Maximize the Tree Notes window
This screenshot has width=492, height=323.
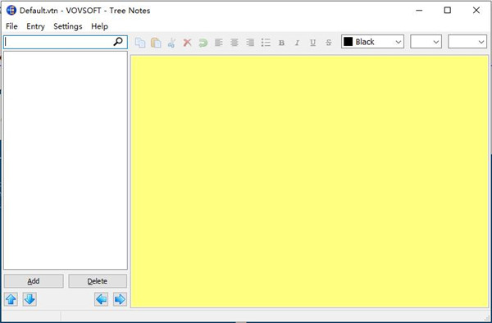pos(448,11)
